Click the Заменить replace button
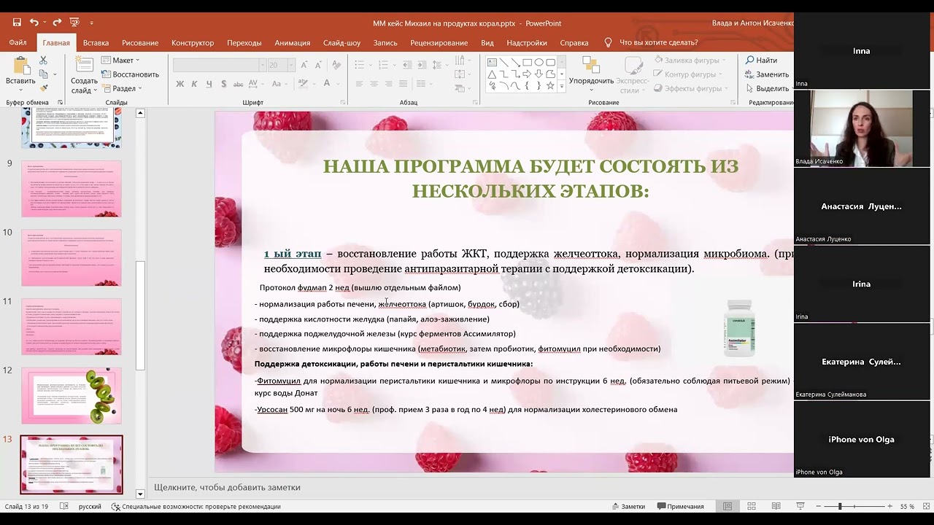The height and width of the screenshot is (525, 934). pos(766,74)
